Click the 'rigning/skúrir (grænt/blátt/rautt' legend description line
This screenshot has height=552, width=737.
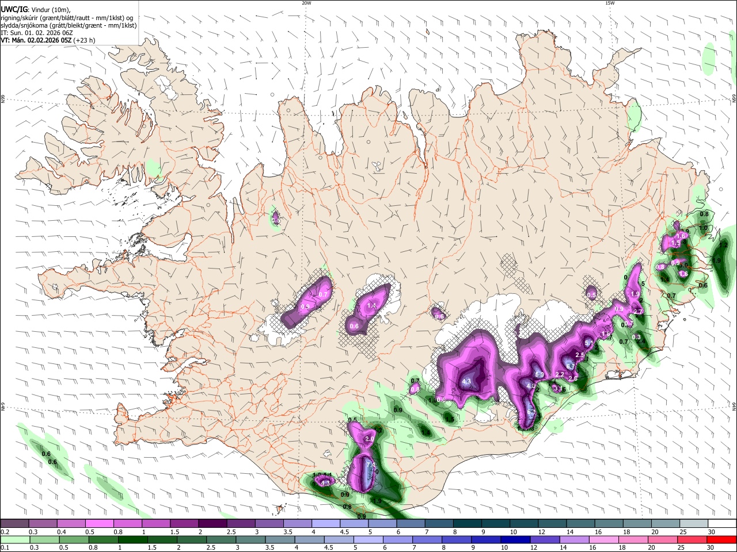click(67, 18)
